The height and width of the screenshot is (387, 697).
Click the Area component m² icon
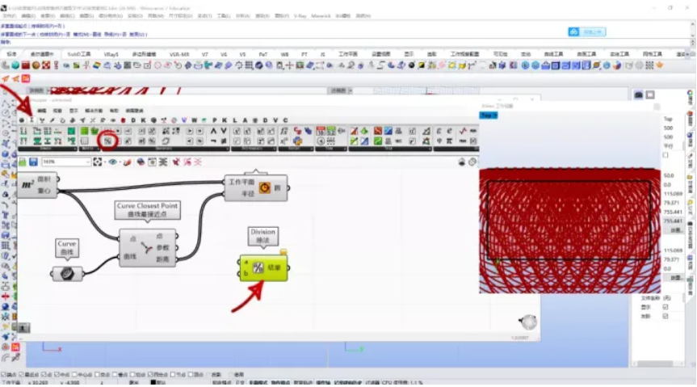pos(27,184)
